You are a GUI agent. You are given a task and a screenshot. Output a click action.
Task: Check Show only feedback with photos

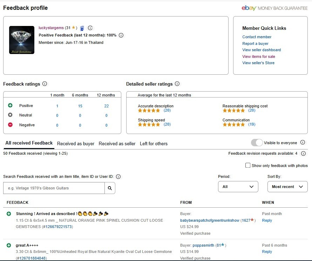[248, 165]
